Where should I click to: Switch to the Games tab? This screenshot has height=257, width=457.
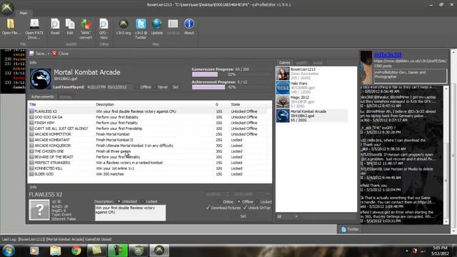click(x=284, y=63)
